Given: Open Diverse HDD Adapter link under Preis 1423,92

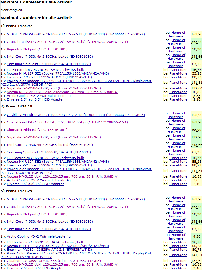Looking at the screenshot, I should [35, 99].
